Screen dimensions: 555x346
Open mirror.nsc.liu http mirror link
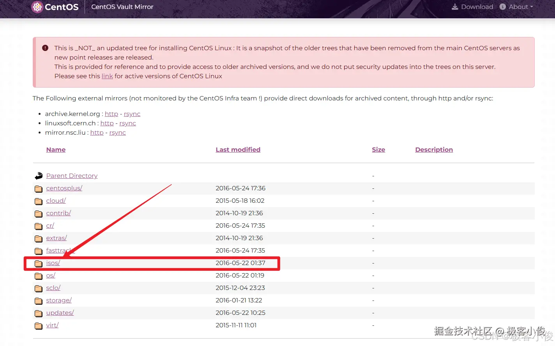[97, 132]
